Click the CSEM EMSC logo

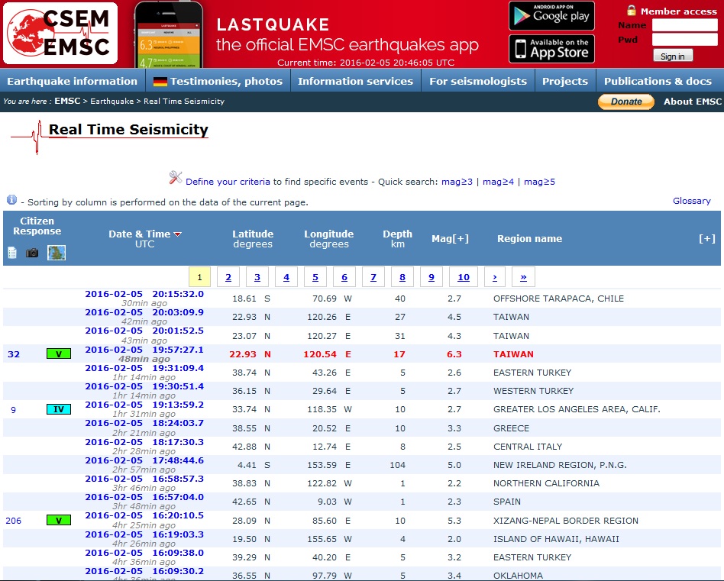click(x=61, y=33)
